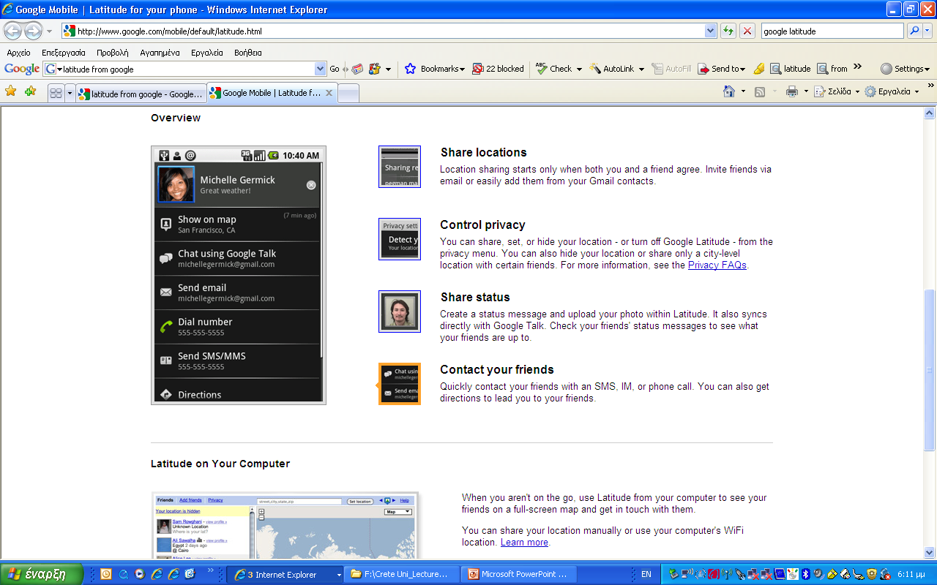Open the Learn more link
The image size is (937, 585).
point(524,542)
